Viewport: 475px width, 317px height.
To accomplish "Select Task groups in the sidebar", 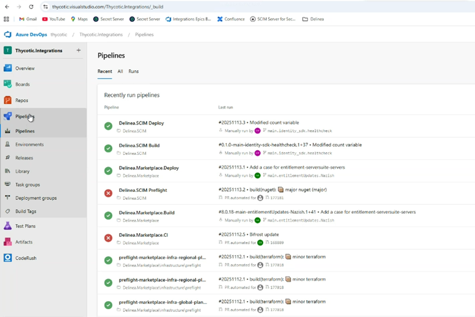I will [x=27, y=185].
